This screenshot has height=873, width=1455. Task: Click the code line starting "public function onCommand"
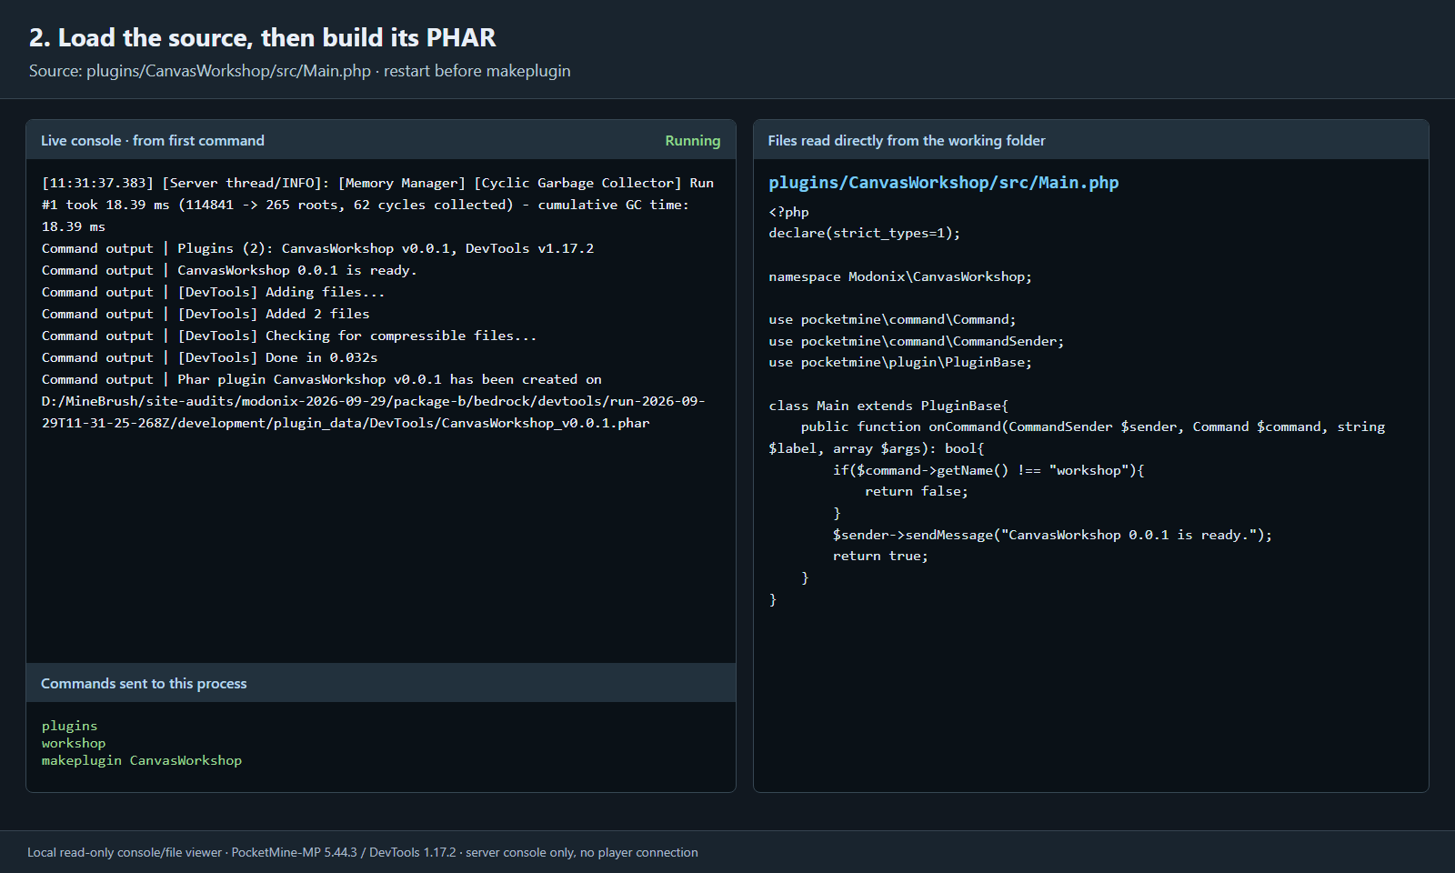[1093, 426]
